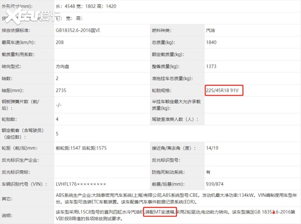
Task: Select the VIN value LVHFL176×××××××××
Action: 81,184
